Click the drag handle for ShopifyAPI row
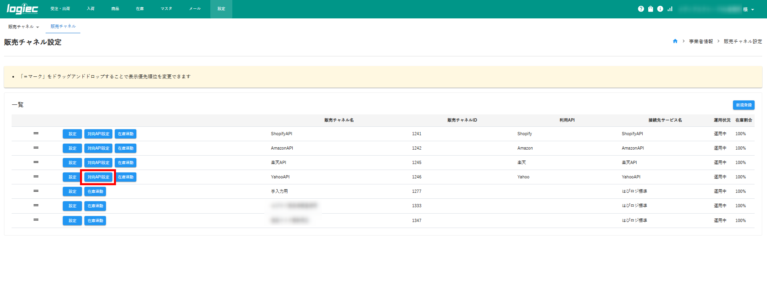This screenshot has width=767, height=290. point(36,133)
